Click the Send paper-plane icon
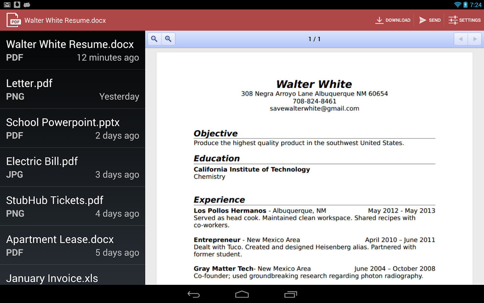Viewport: 484px width, 303px height. coord(422,20)
